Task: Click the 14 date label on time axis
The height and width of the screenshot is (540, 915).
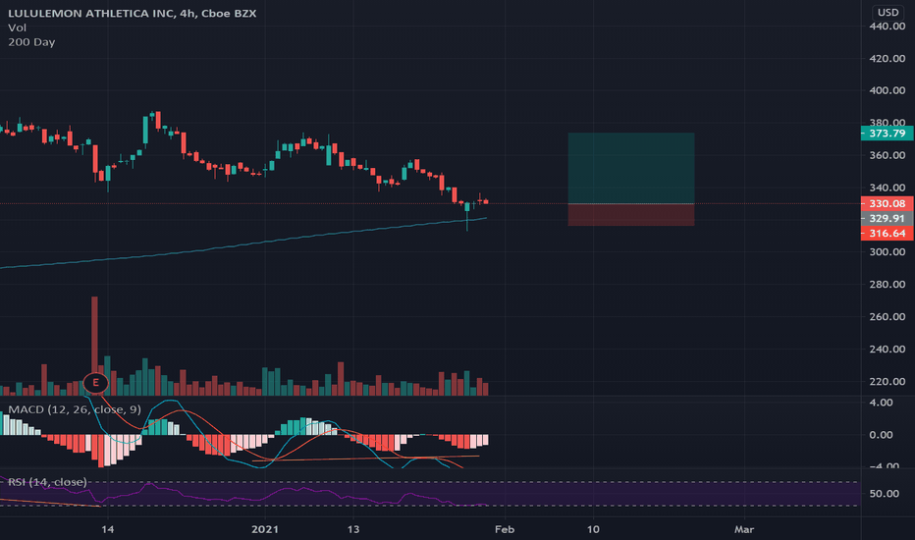Action: (107, 529)
